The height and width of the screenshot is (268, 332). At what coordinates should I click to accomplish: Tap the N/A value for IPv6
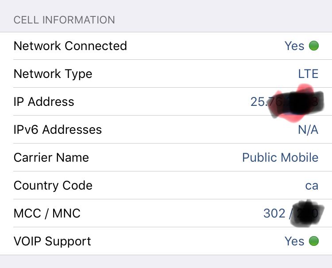point(308,130)
